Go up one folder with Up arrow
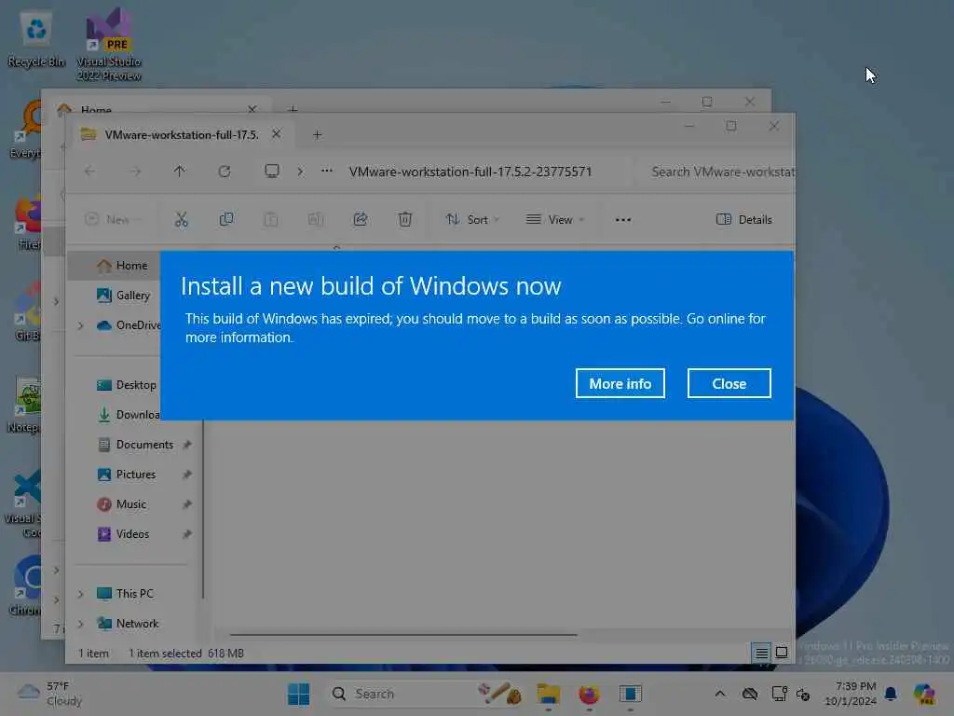Screen dimensions: 954x716 [x=180, y=172]
